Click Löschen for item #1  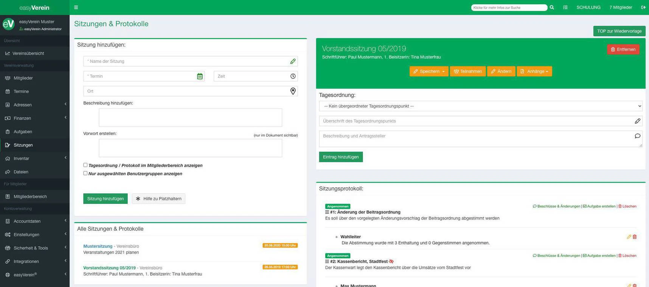[x=627, y=206]
